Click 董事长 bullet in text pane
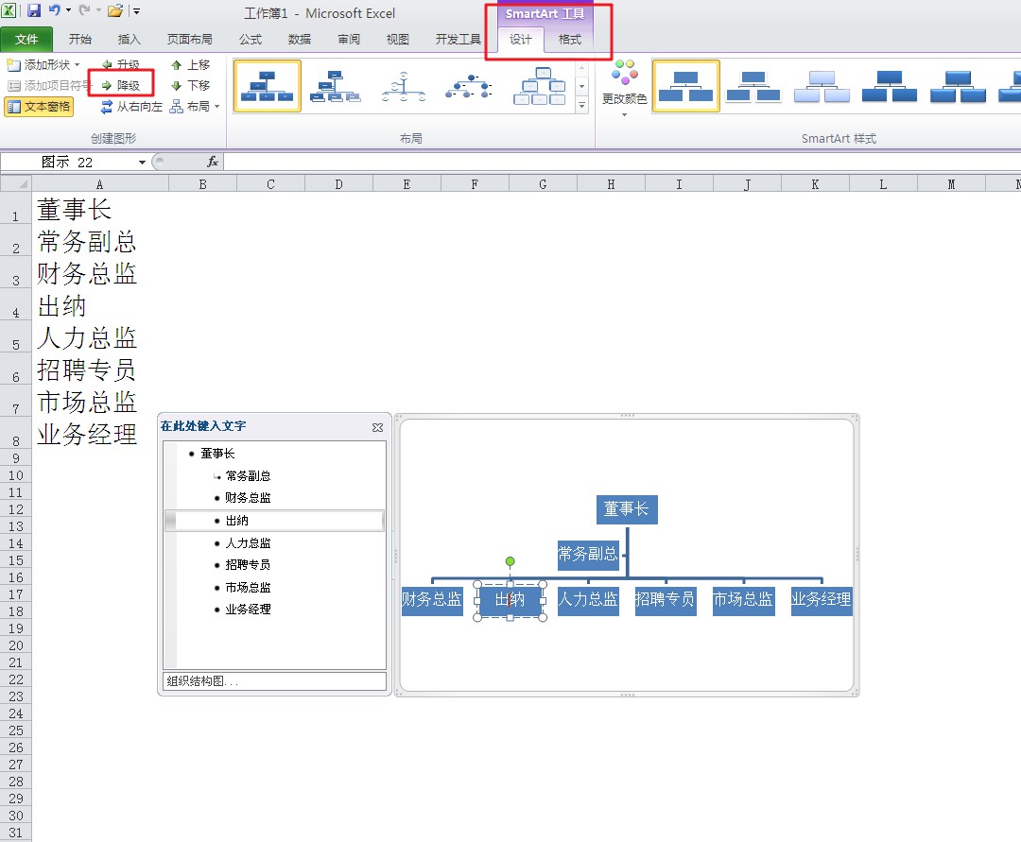Viewport: 1021px width, 842px height. tap(217, 454)
